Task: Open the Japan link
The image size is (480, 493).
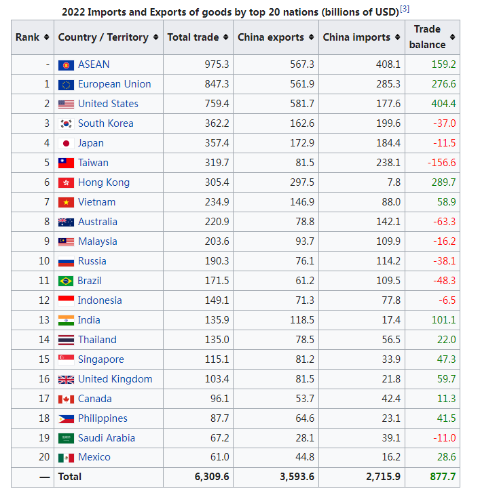Action: pyautogui.click(x=91, y=143)
